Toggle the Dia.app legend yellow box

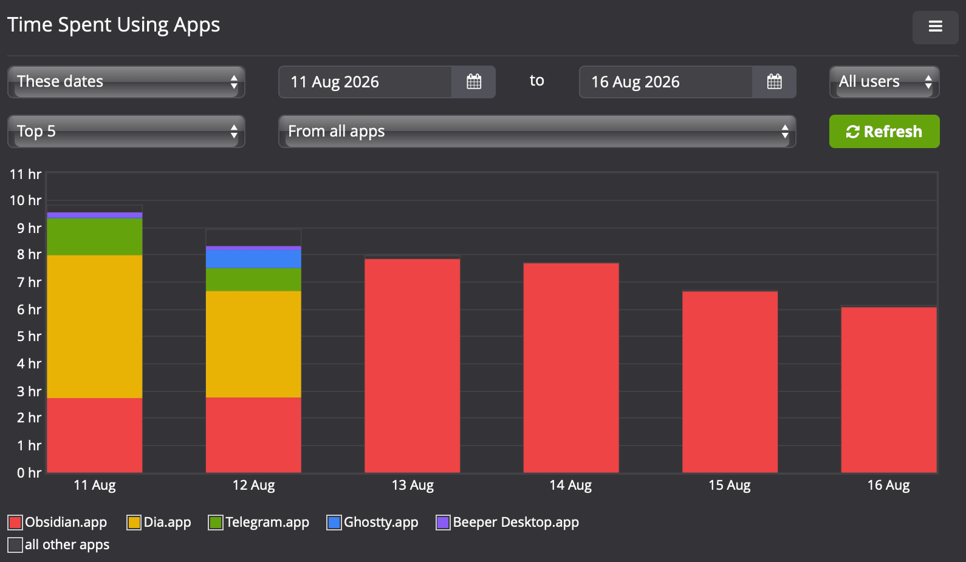(134, 523)
